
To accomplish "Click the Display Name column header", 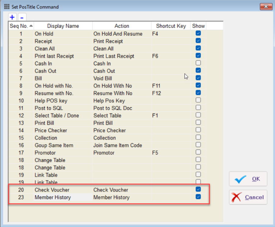I will tap(63, 26).
